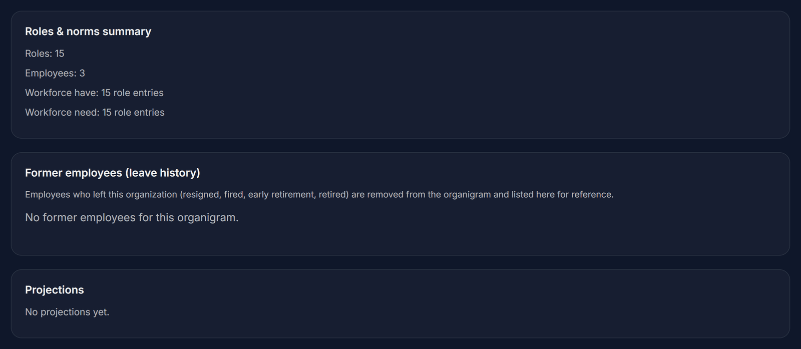The width and height of the screenshot is (801, 349).
Task: Select the Roles: 15 line
Action: pos(45,54)
